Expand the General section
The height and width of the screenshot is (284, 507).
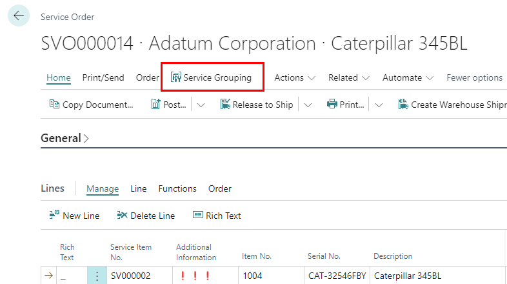pos(65,138)
